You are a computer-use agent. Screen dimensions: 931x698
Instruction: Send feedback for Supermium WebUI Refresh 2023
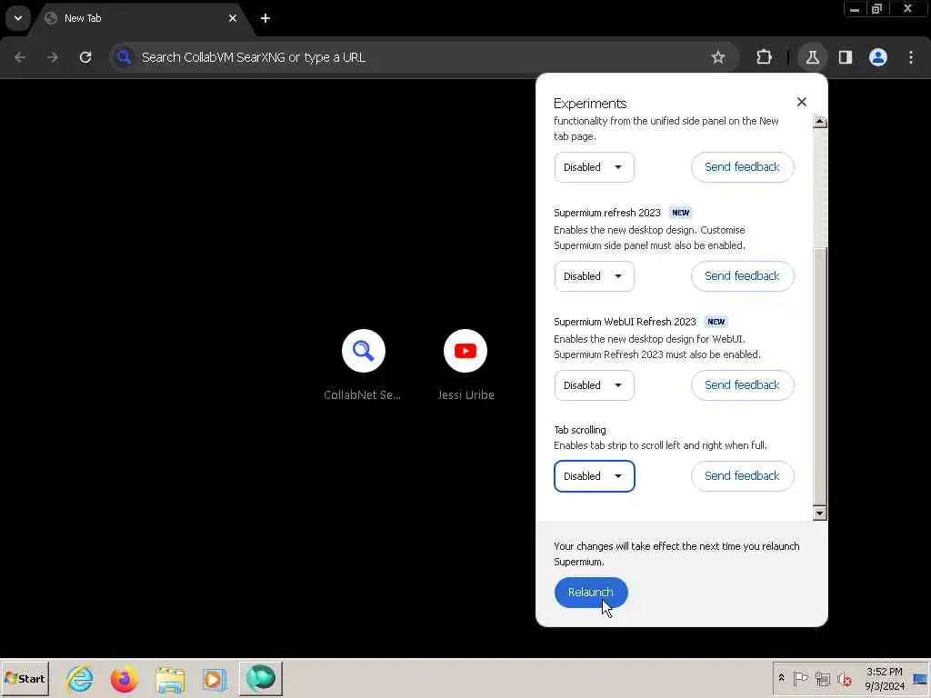[x=742, y=385]
